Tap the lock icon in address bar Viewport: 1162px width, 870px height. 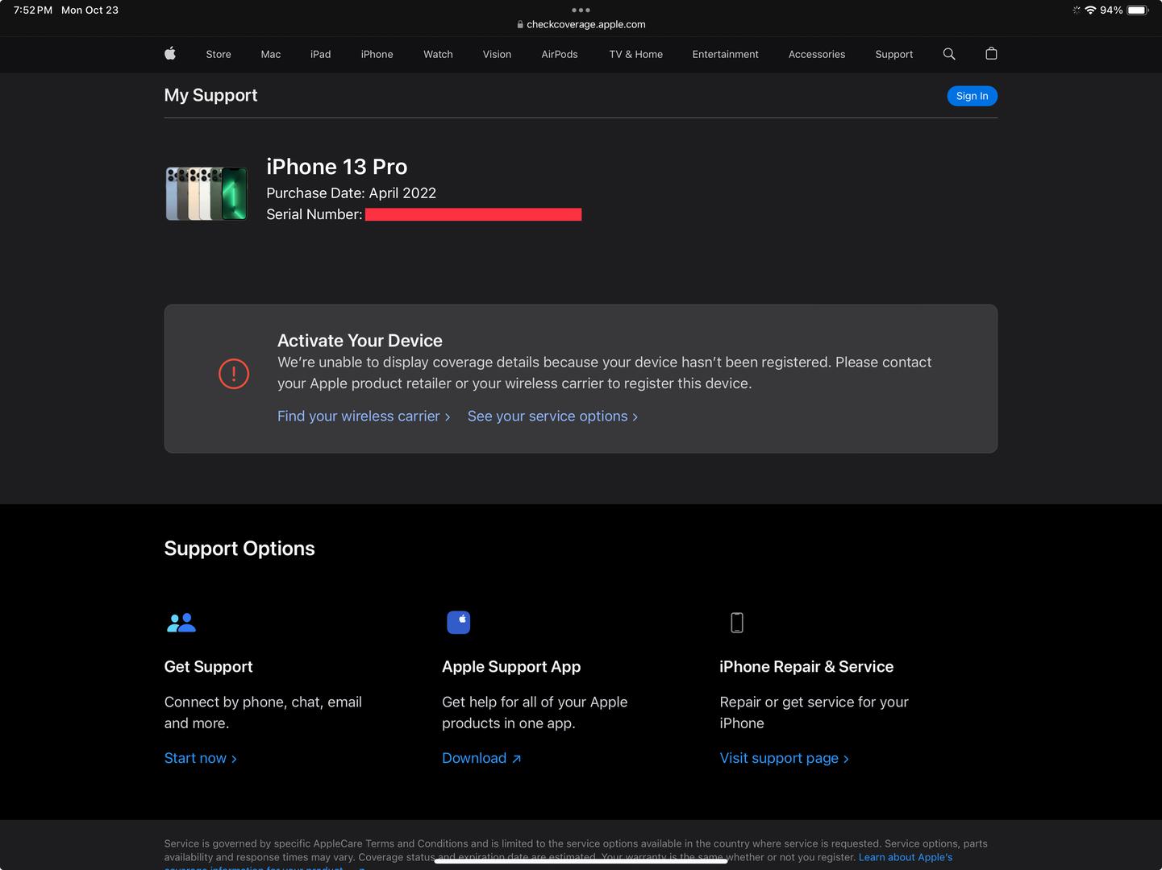tap(520, 24)
